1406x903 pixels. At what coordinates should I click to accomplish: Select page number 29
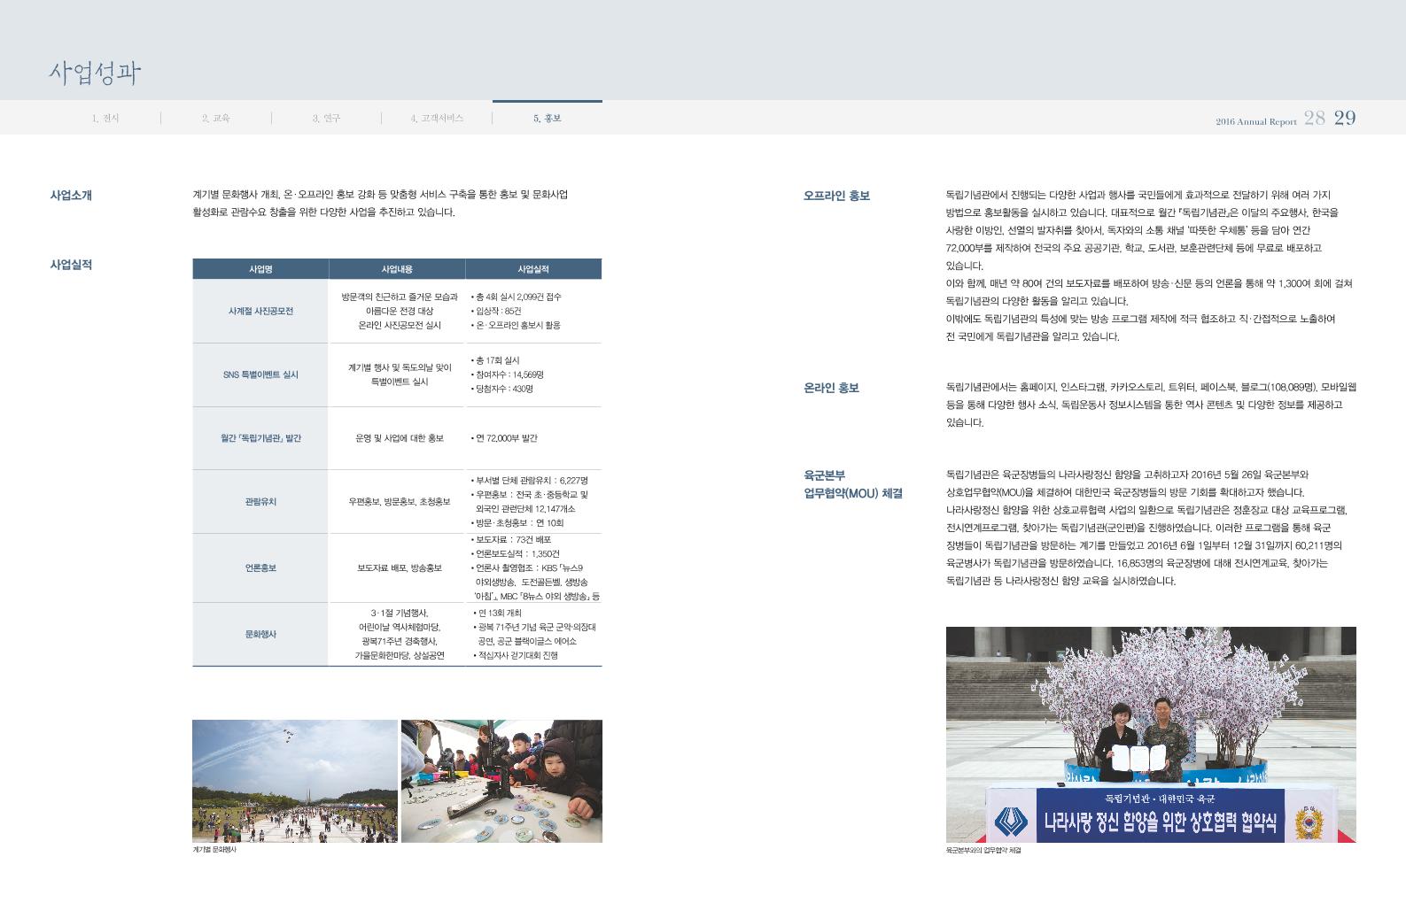(1345, 118)
